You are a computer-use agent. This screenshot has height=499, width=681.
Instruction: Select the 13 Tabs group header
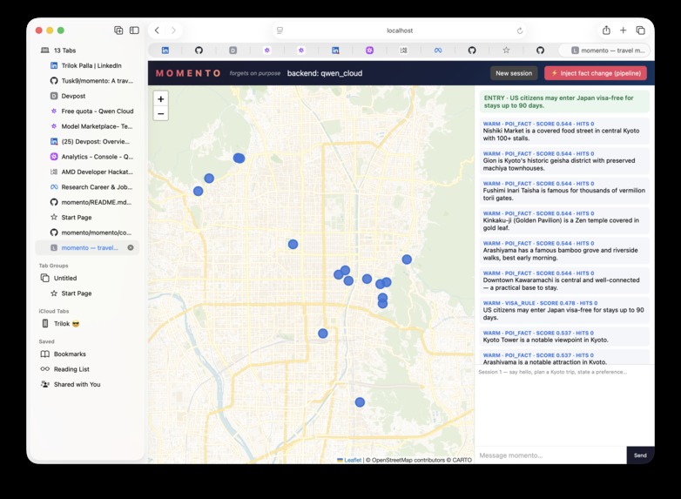coord(87,51)
